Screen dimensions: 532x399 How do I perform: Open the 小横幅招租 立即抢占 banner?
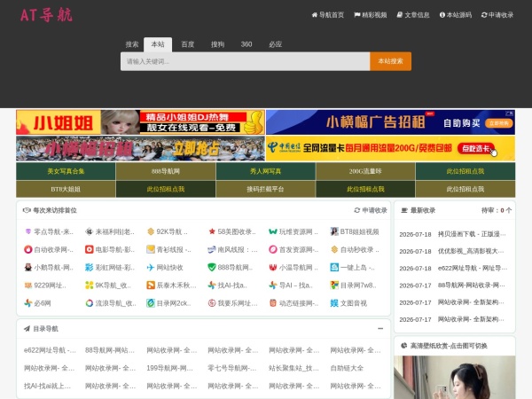[x=140, y=148]
